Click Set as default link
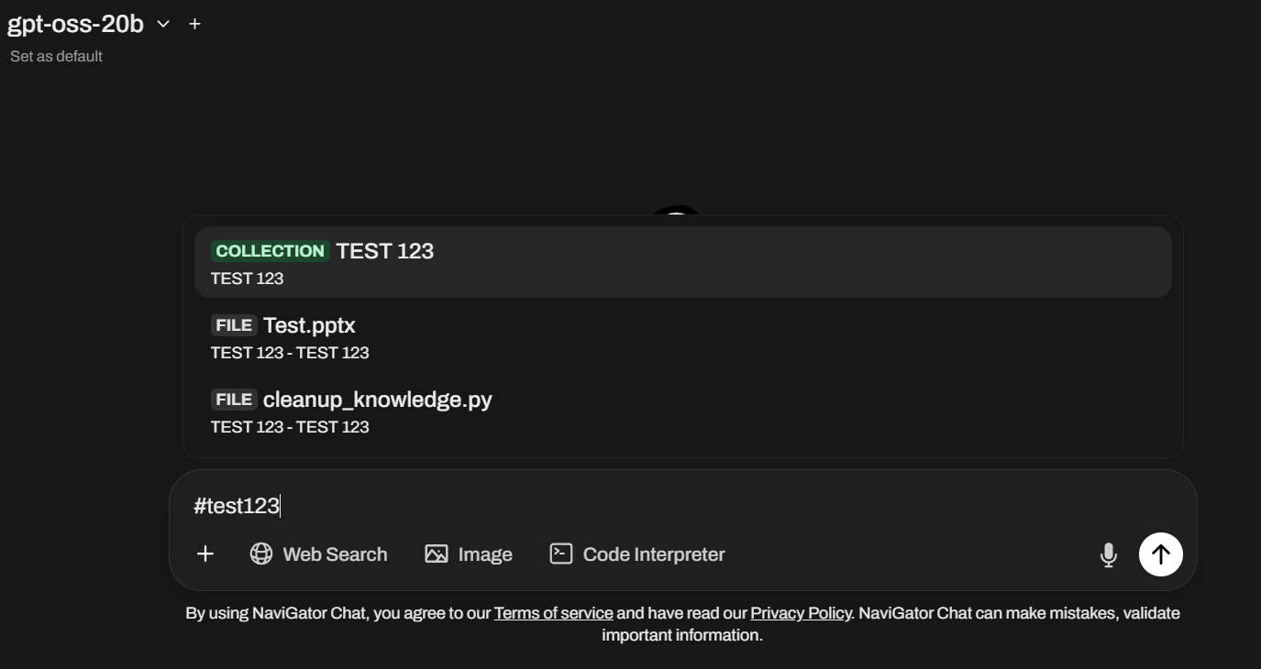This screenshot has width=1261, height=669. 56,57
